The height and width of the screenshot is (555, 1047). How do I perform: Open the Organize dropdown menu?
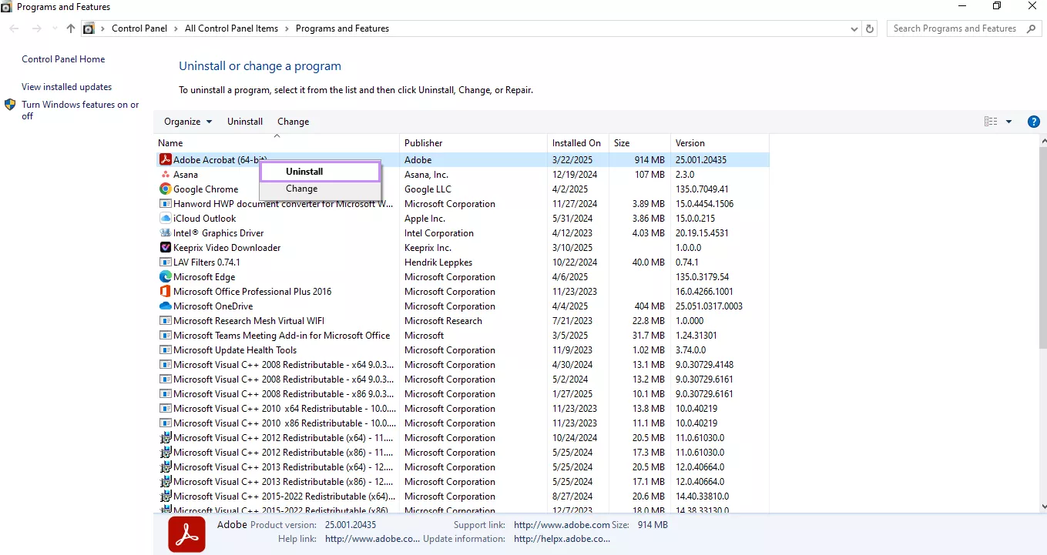(186, 121)
